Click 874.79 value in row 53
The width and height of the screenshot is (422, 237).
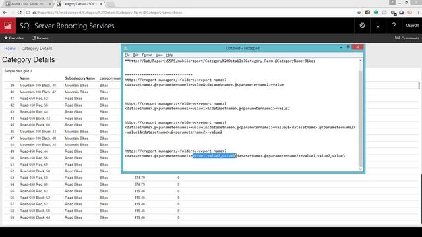[140, 178]
